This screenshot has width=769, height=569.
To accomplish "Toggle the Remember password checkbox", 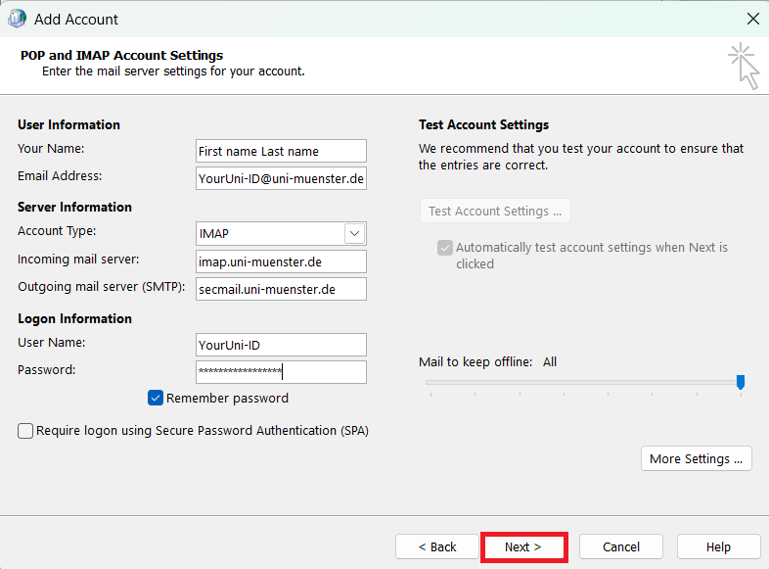I will pyautogui.click(x=156, y=398).
